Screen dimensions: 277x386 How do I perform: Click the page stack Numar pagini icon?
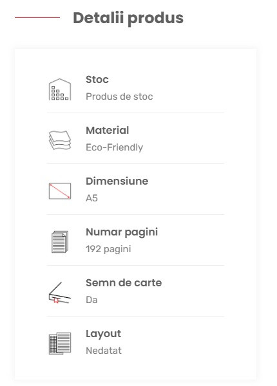[x=60, y=242]
